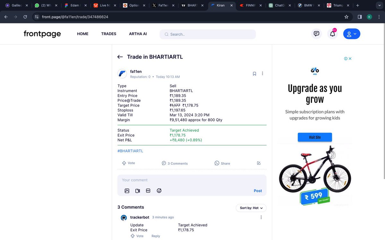This screenshot has width=385, height=240.
Task: Reply to the trackerbot comment
Action: pos(156,236)
